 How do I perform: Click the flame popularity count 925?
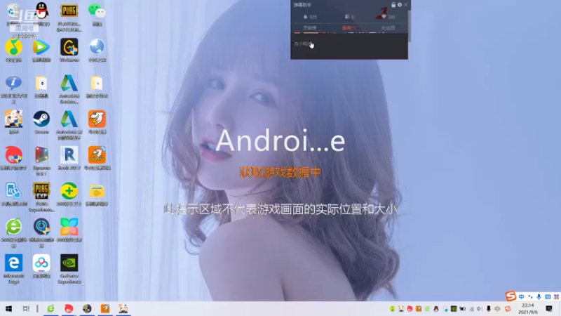[x=310, y=17]
